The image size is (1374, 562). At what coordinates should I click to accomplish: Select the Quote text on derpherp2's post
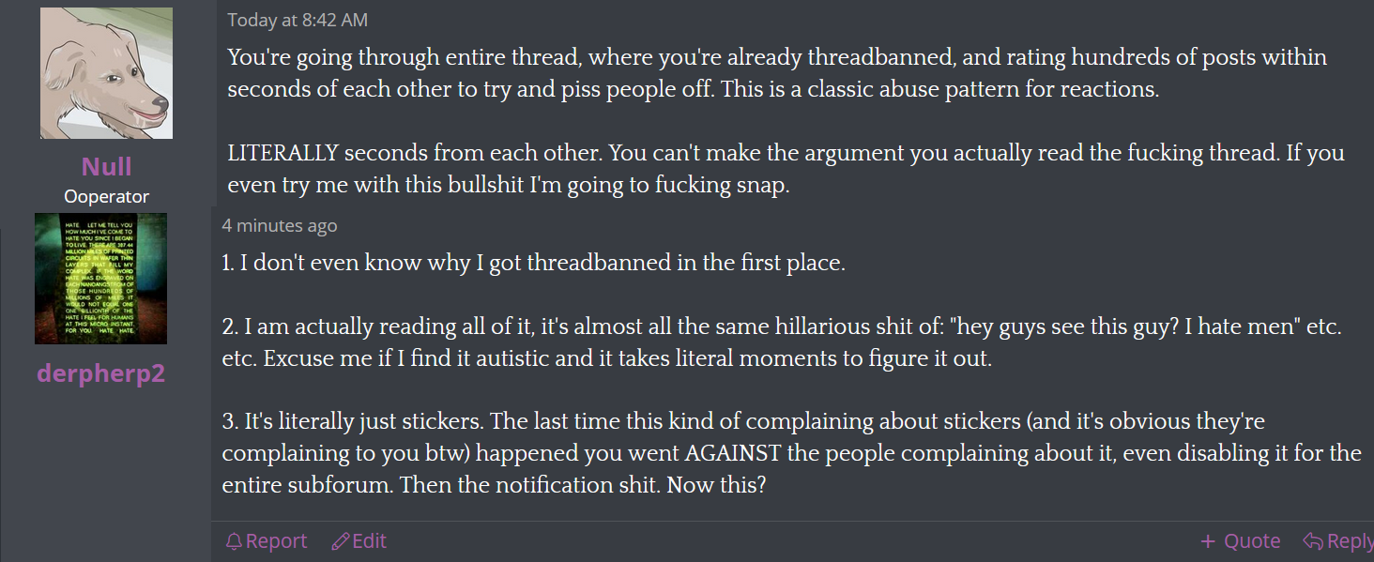tap(1252, 541)
